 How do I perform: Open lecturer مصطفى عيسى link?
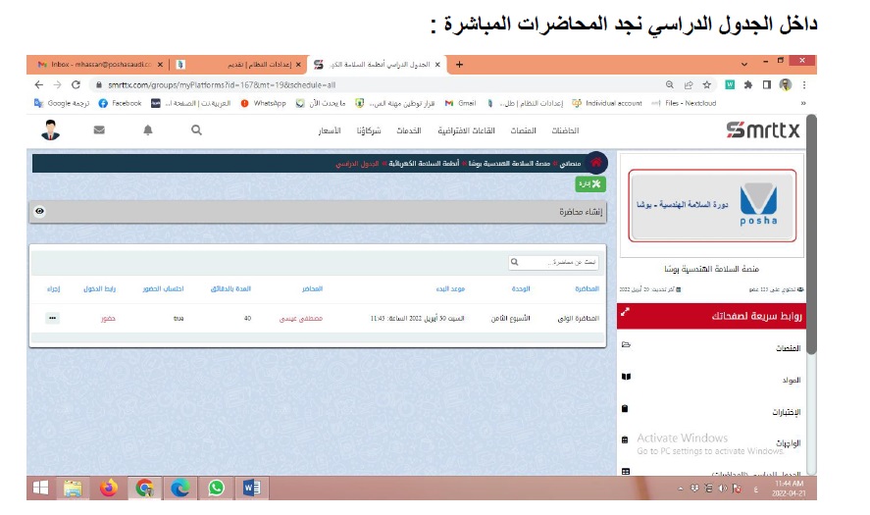(x=301, y=319)
